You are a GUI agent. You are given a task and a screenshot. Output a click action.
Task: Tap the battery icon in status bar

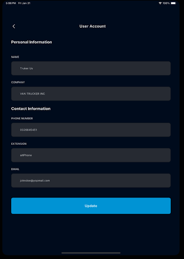(173, 3)
